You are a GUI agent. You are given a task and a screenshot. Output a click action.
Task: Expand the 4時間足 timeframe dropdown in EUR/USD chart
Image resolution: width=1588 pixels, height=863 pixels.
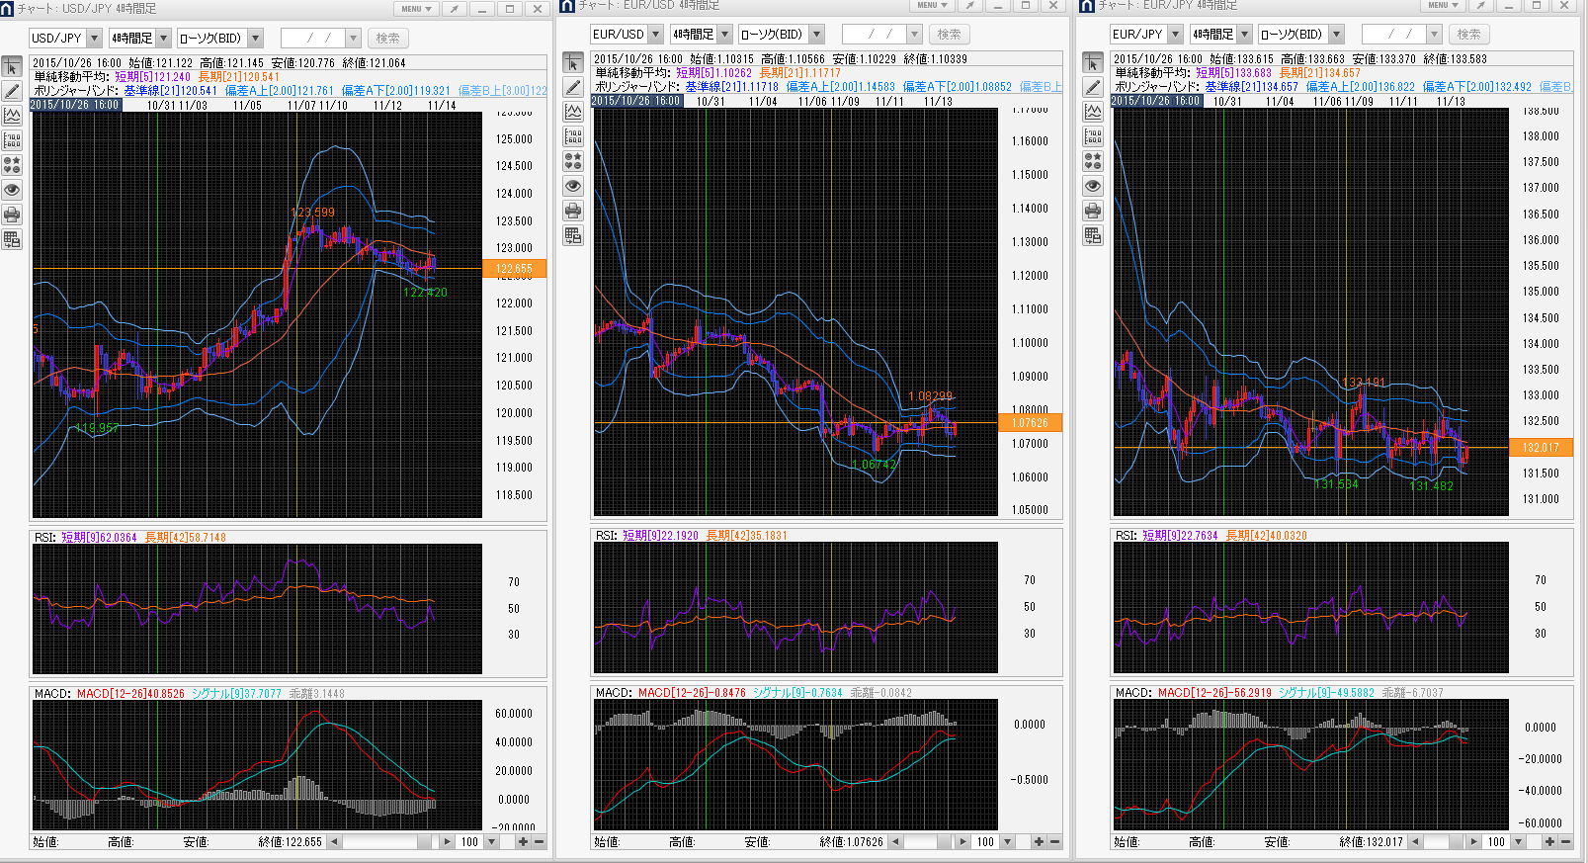pos(724,35)
